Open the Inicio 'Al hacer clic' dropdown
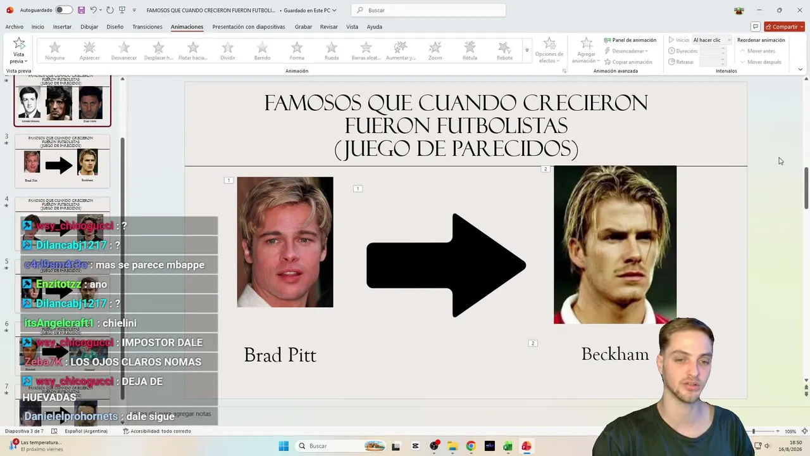 point(712,40)
